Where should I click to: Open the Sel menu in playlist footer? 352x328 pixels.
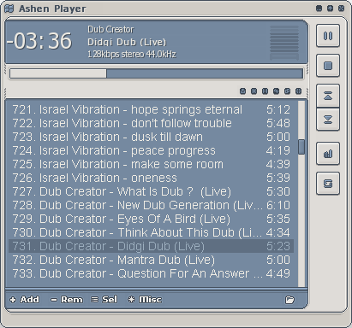coord(104,300)
